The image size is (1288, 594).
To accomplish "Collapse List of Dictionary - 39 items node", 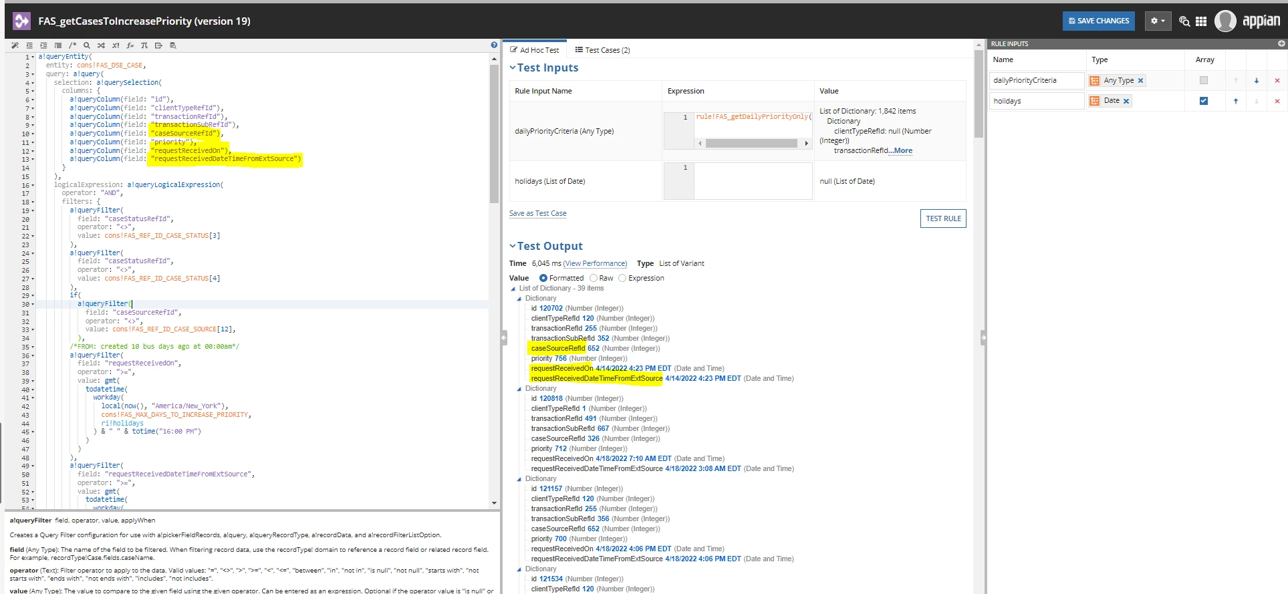I will (513, 289).
